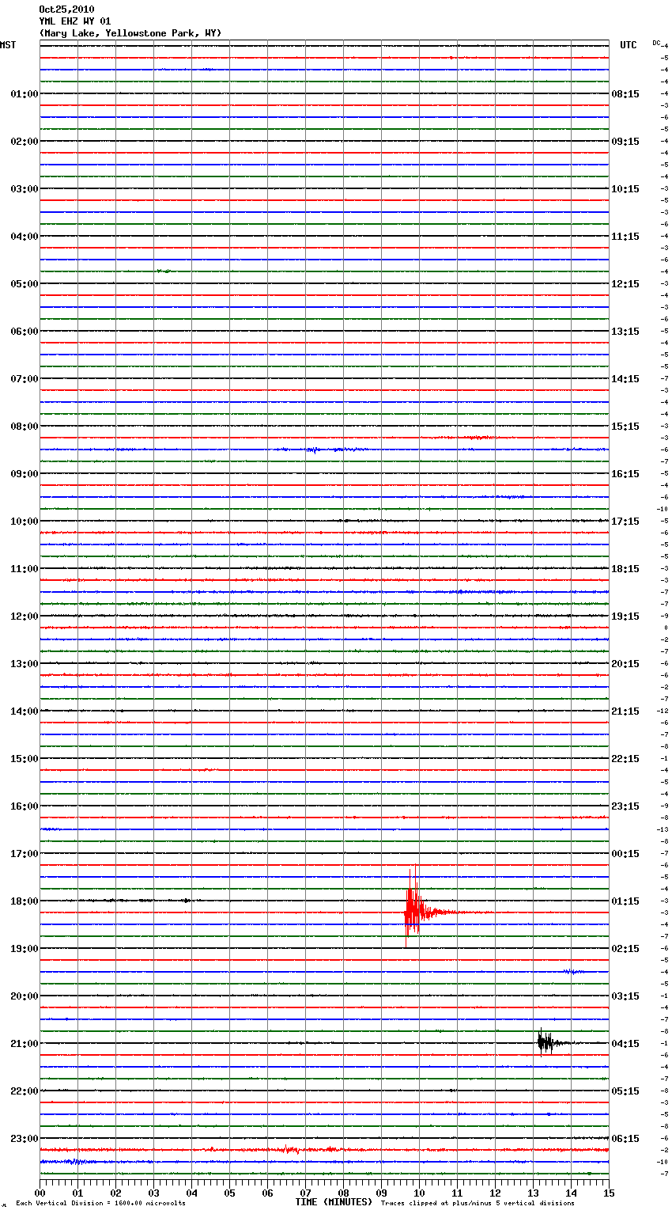
Task: Click the 08:15 UTC time label
Action: click(625, 94)
